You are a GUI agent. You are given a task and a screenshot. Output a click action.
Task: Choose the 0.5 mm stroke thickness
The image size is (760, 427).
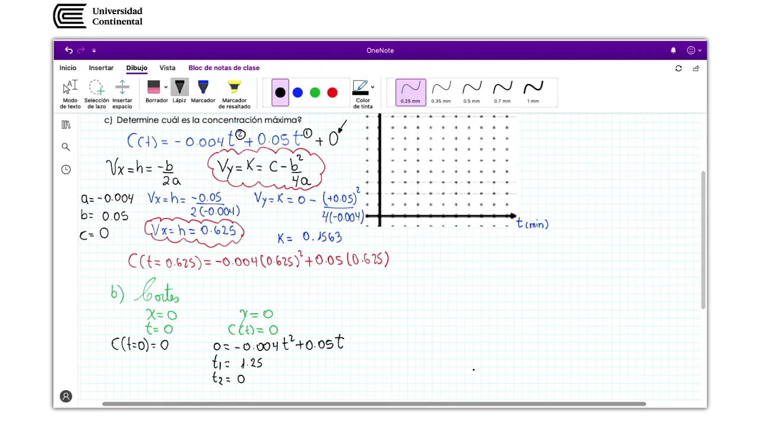click(x=472, y=93)
